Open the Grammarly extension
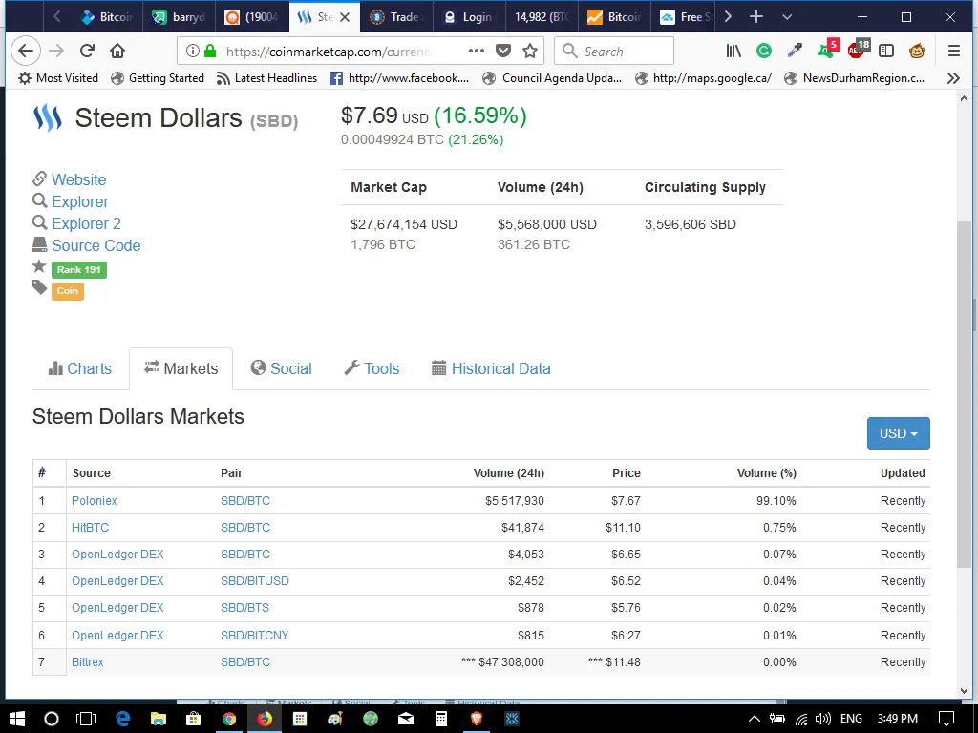This screenshot has width=978, height=733. [763, 52]
